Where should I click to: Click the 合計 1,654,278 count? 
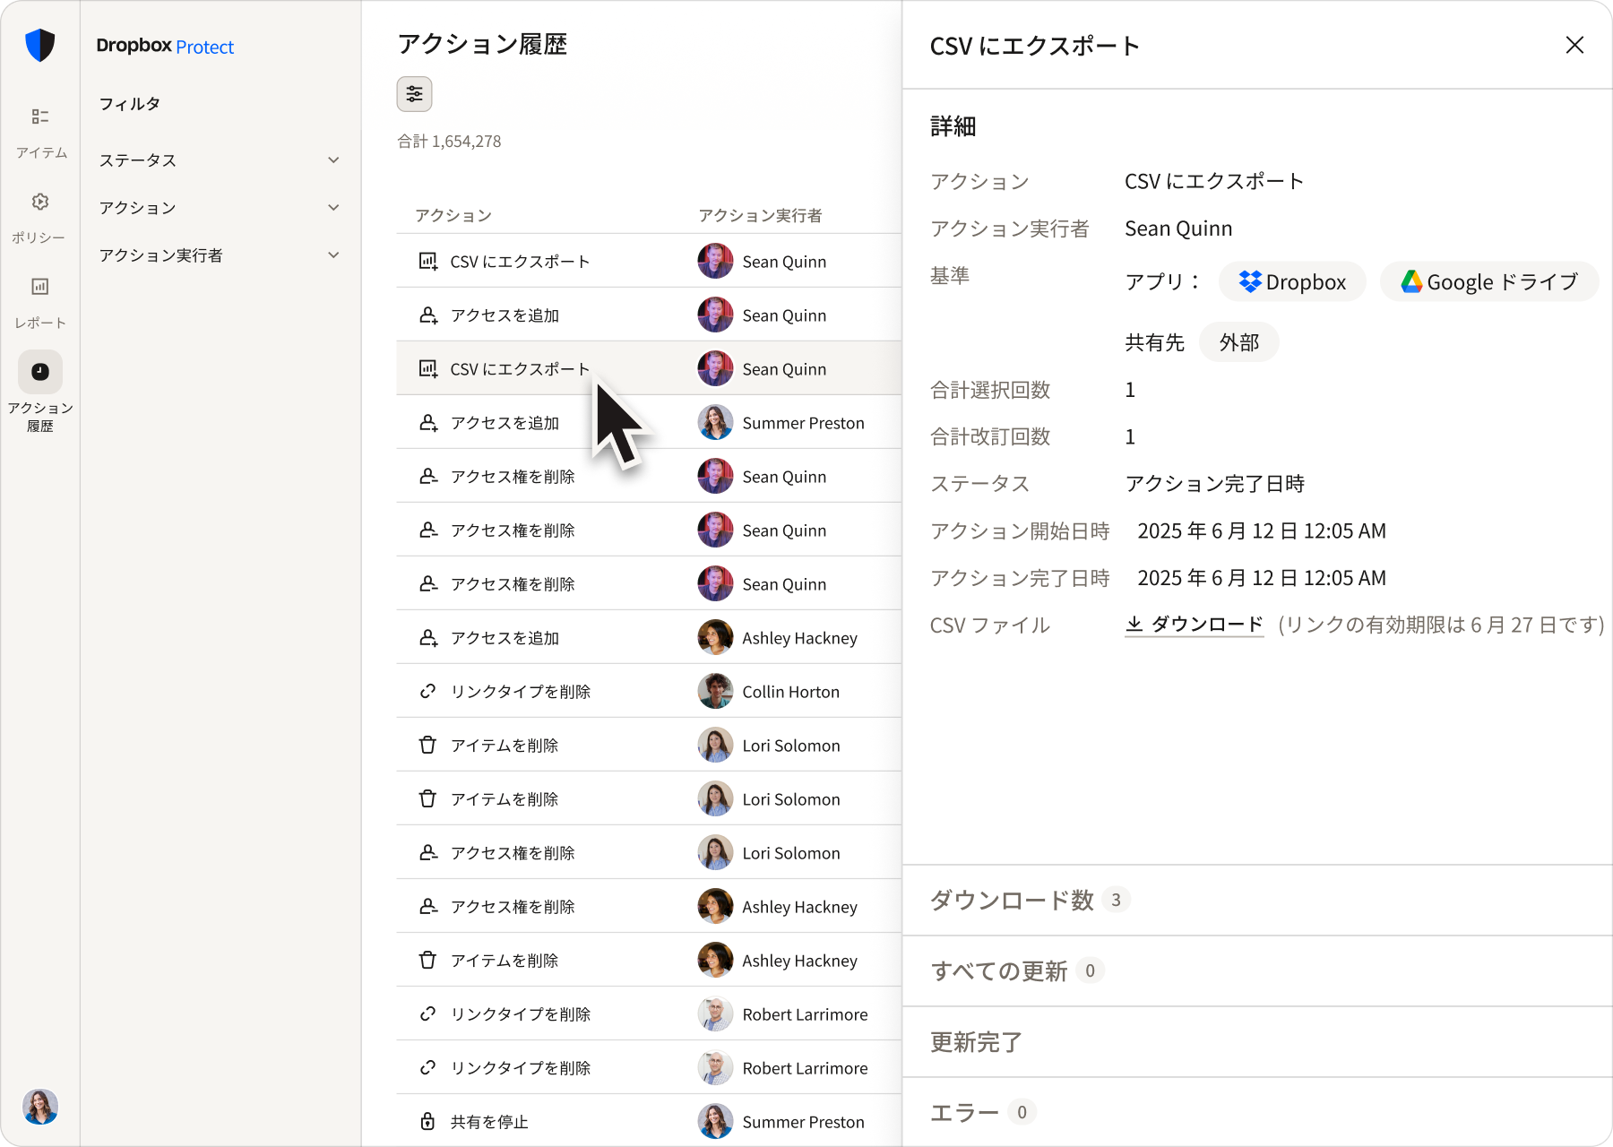click(x=449, y=142)
